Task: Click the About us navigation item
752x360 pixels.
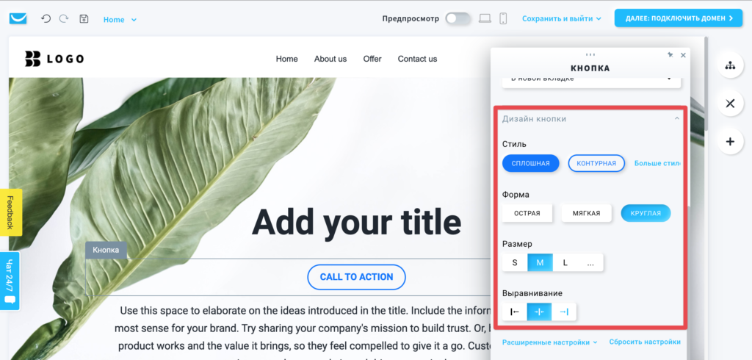Action: point(330,59)
